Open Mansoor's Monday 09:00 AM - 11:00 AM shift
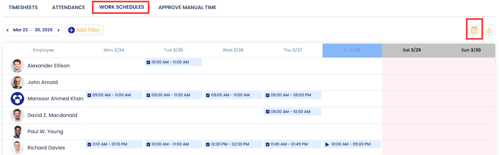The image size is (502, 155). pos(114,95)
